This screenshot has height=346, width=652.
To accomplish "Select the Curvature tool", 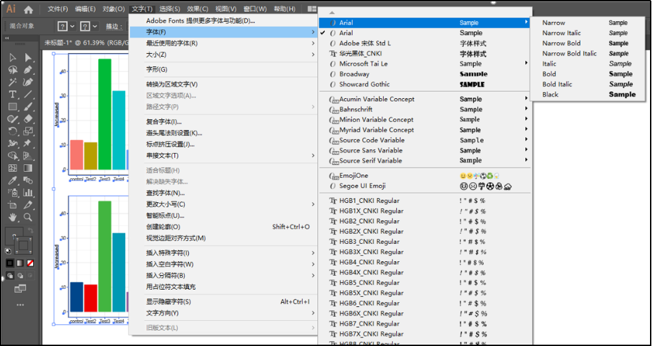I will coord(28,82).
